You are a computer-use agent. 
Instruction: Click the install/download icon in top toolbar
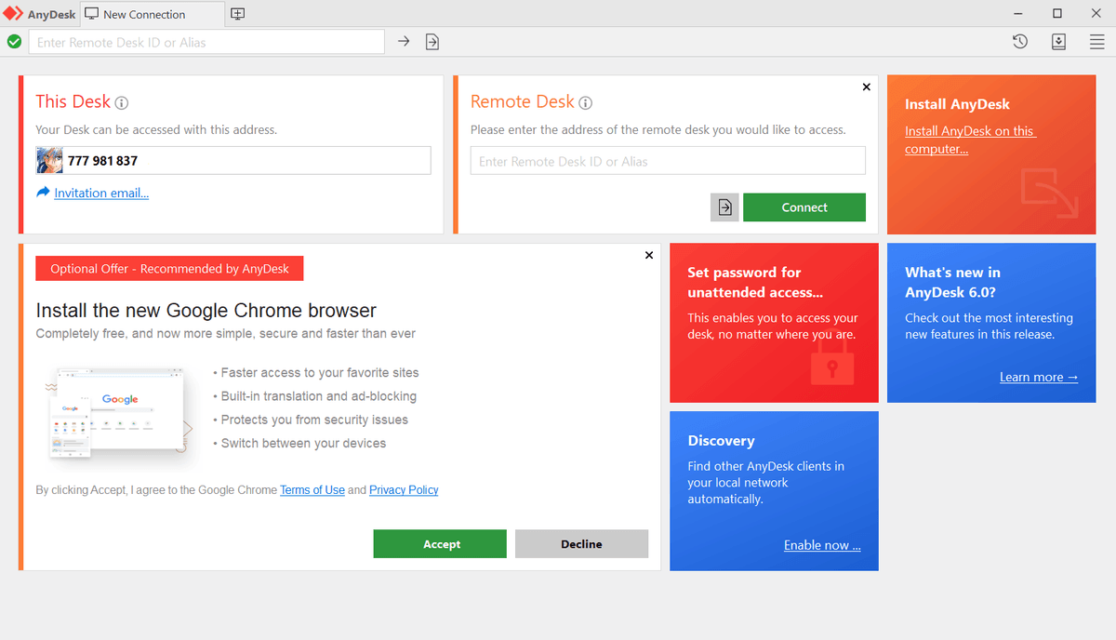pos(1058,42)
